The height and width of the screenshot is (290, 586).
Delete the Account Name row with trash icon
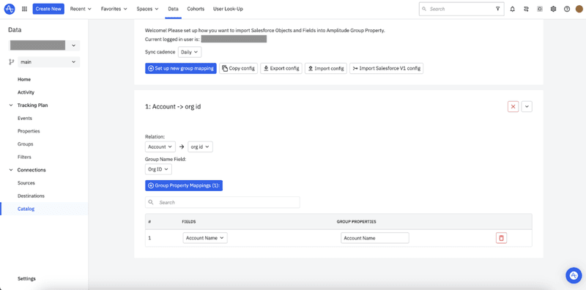click(501, 238)
